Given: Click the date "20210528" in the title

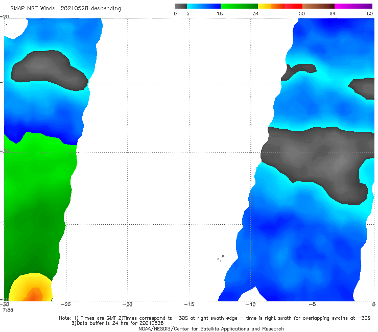Looking at the screenshot, I should pyautogui.click(x=74, y=8).
